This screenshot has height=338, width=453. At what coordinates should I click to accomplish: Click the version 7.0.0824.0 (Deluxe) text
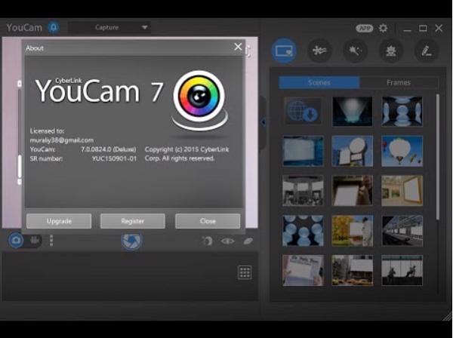(108, 149)
